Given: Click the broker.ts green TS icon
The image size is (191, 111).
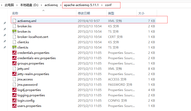Looking at the screenshot, I should pyautogui.click(x=14, y=31).
